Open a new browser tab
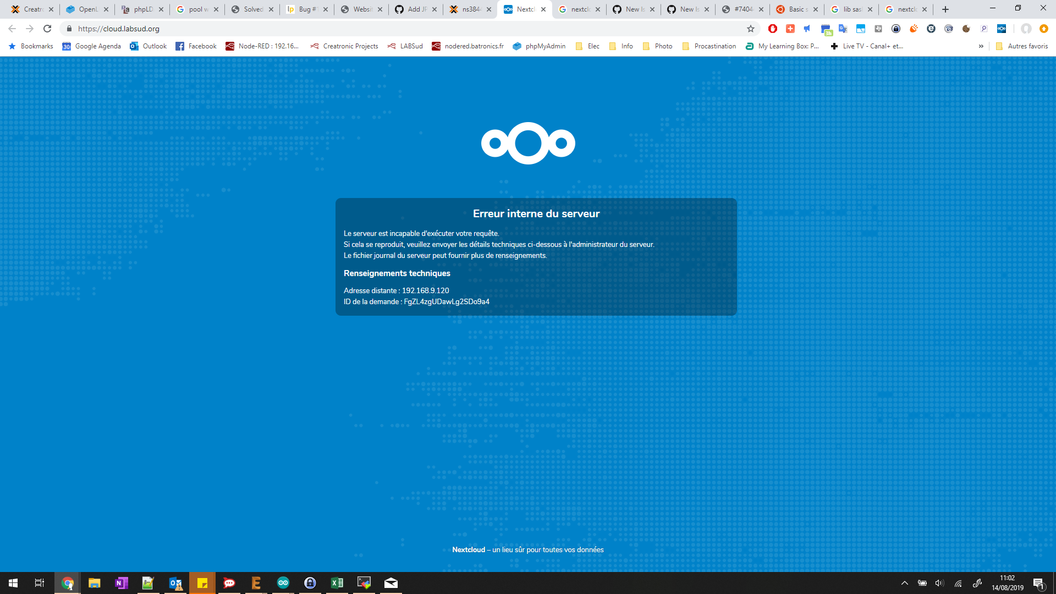Image resolution: width=1056 pixels, height=594 pixels. coord(945,9)
